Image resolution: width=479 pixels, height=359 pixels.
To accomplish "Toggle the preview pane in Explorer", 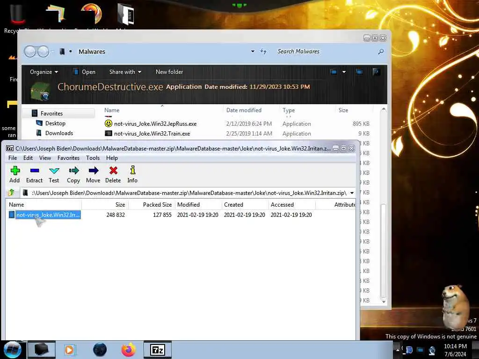I will point(359,72).
